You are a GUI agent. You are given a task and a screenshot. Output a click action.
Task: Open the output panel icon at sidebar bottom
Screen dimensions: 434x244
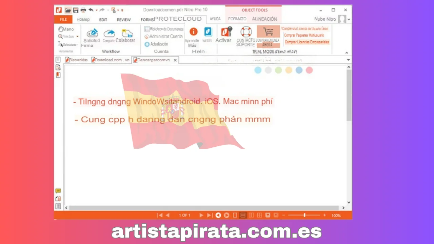click(x=58, y=206)
